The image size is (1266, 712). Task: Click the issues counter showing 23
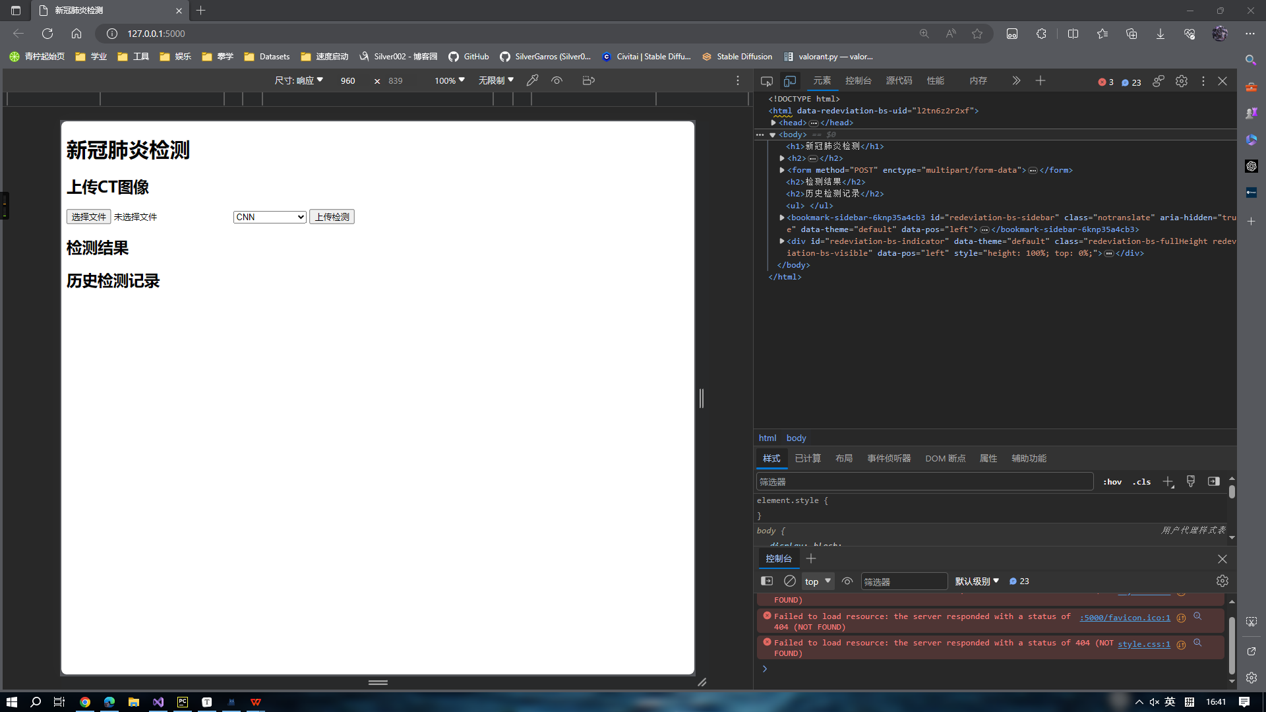click(1130, 82)
